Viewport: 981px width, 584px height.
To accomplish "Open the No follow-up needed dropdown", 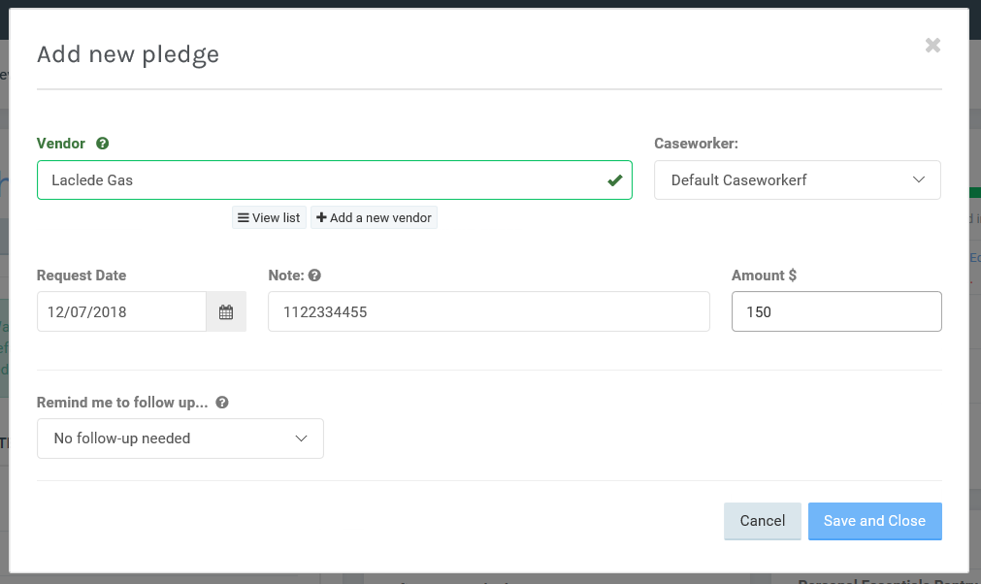I will pos(180,438).
